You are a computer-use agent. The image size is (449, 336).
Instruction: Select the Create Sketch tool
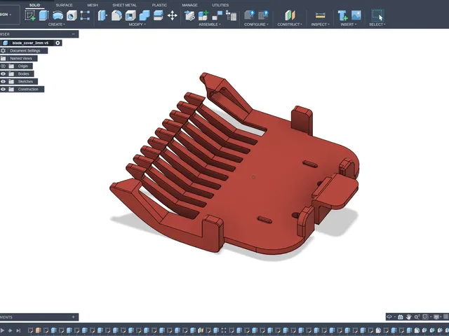(30, 15)
